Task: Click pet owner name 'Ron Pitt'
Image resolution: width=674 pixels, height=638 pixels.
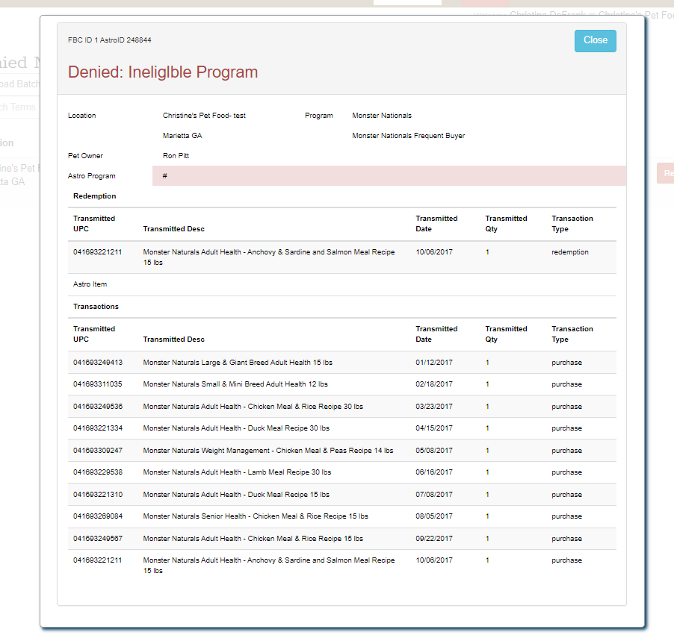Action: (x=176, y=156)
